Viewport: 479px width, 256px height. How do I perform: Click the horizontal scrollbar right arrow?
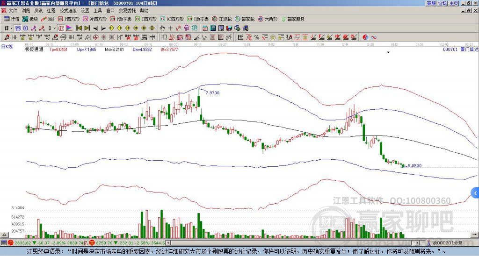417,243
